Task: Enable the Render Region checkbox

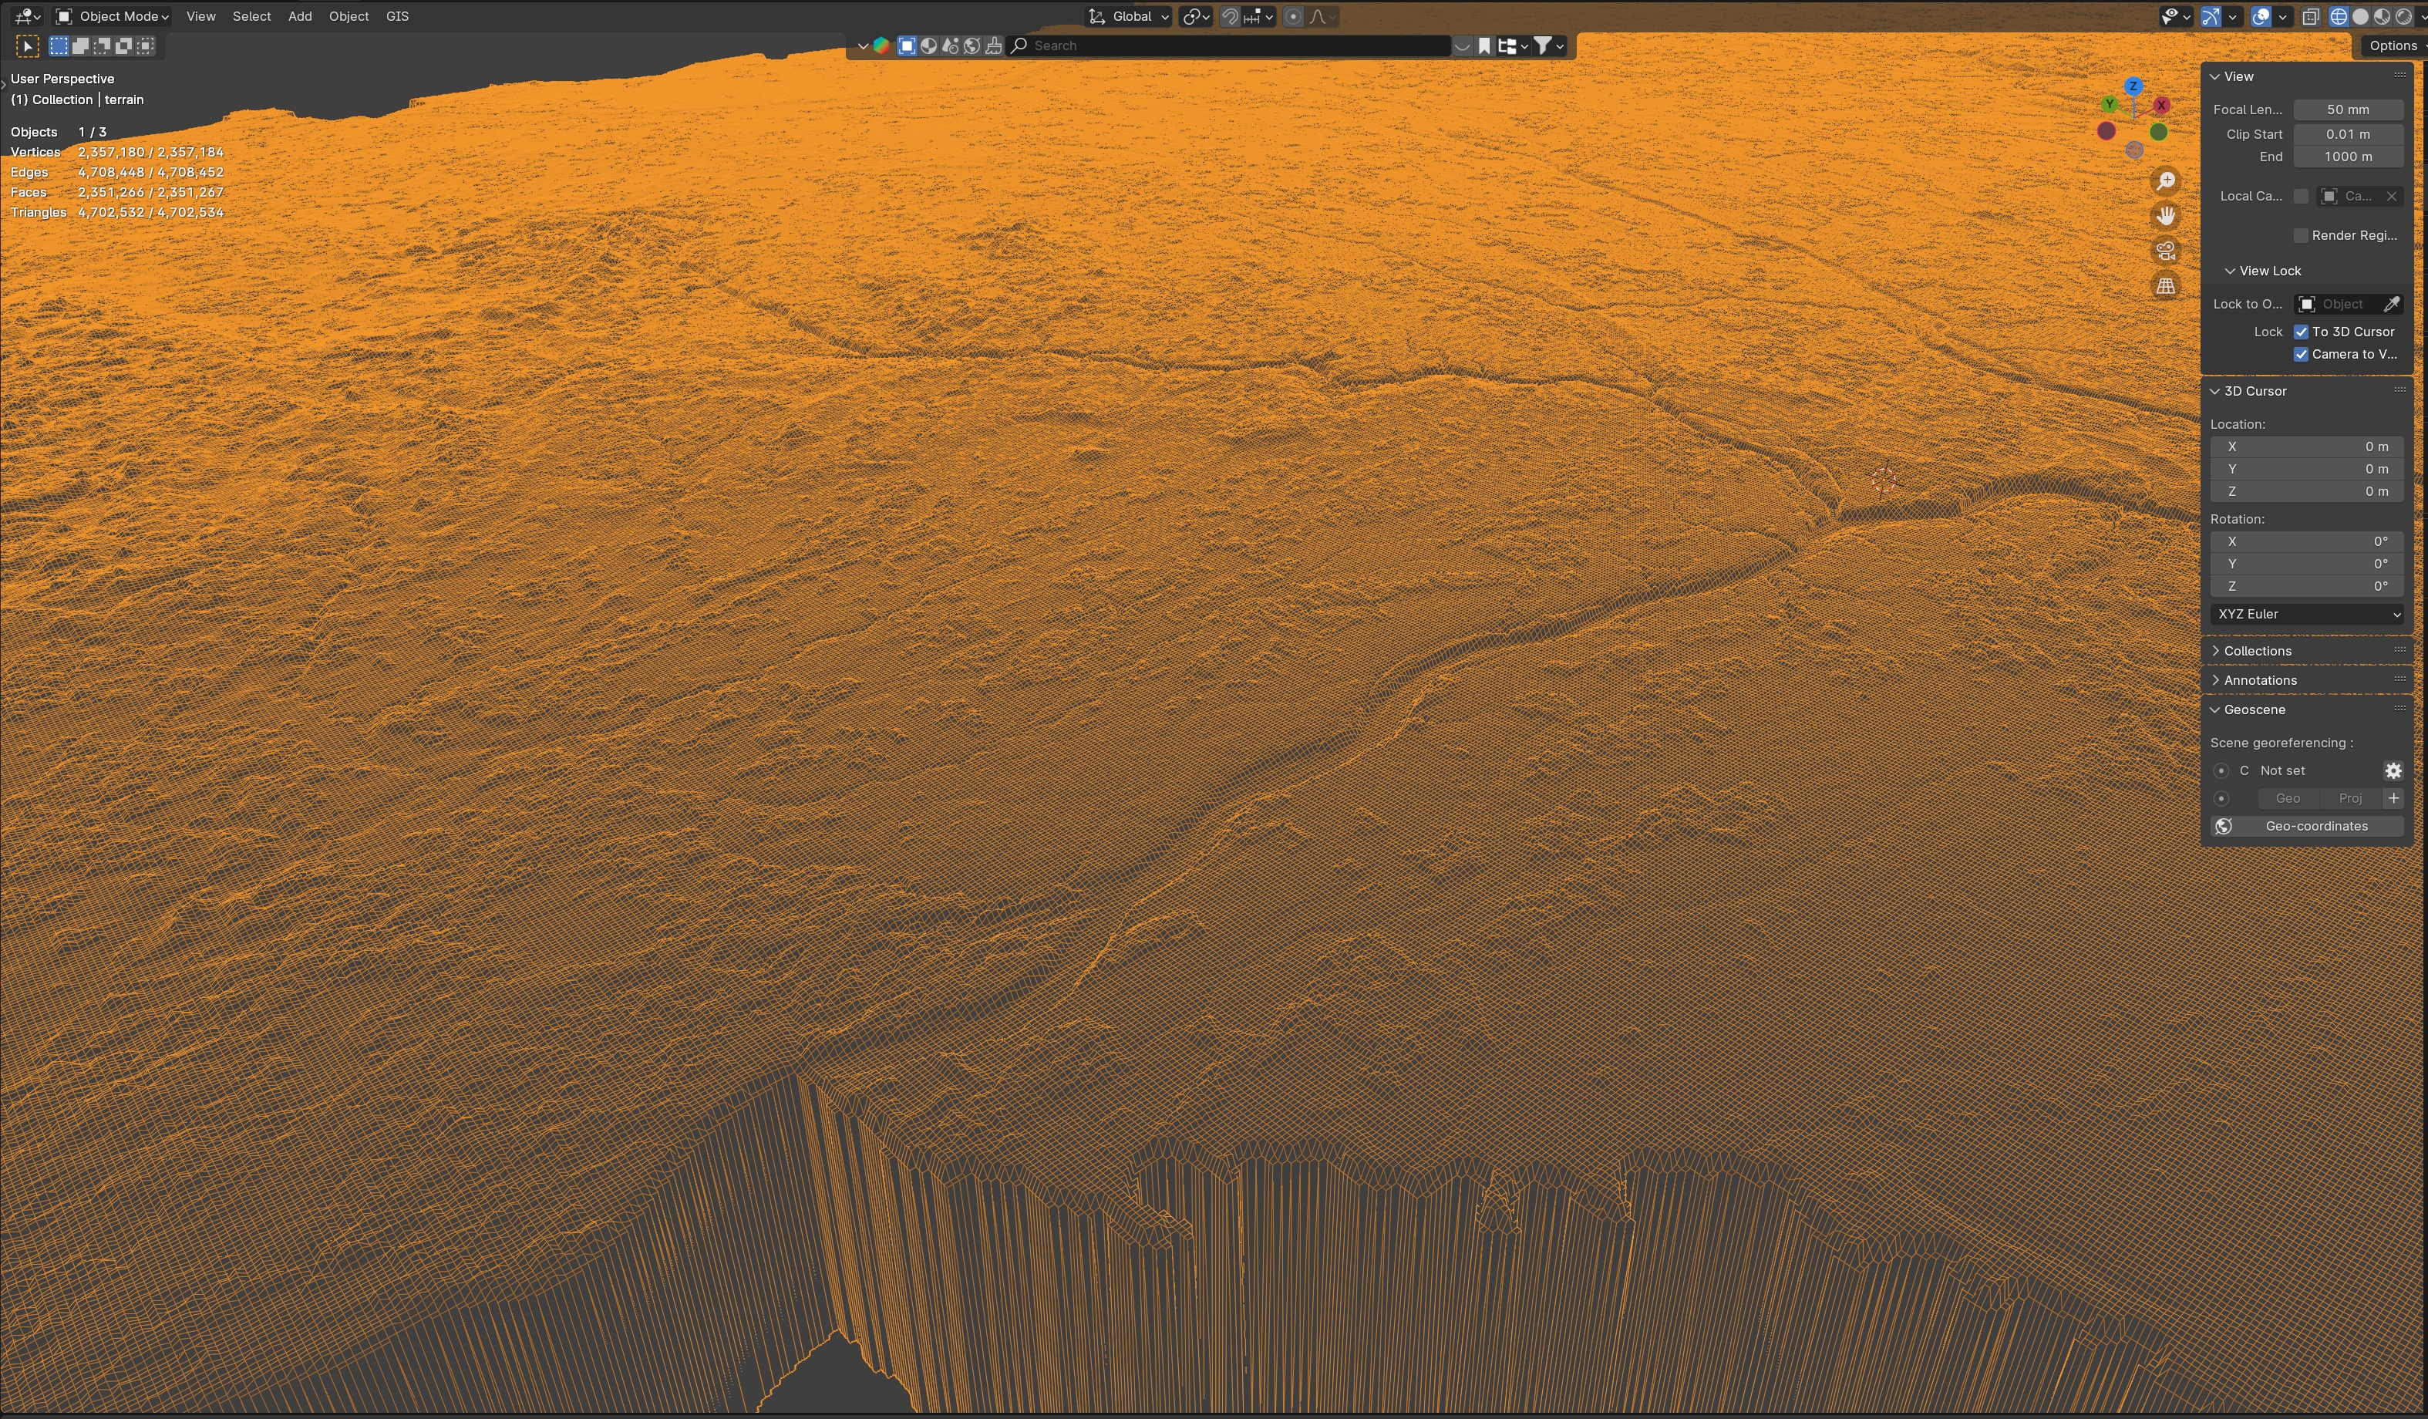Action: 2301,235
